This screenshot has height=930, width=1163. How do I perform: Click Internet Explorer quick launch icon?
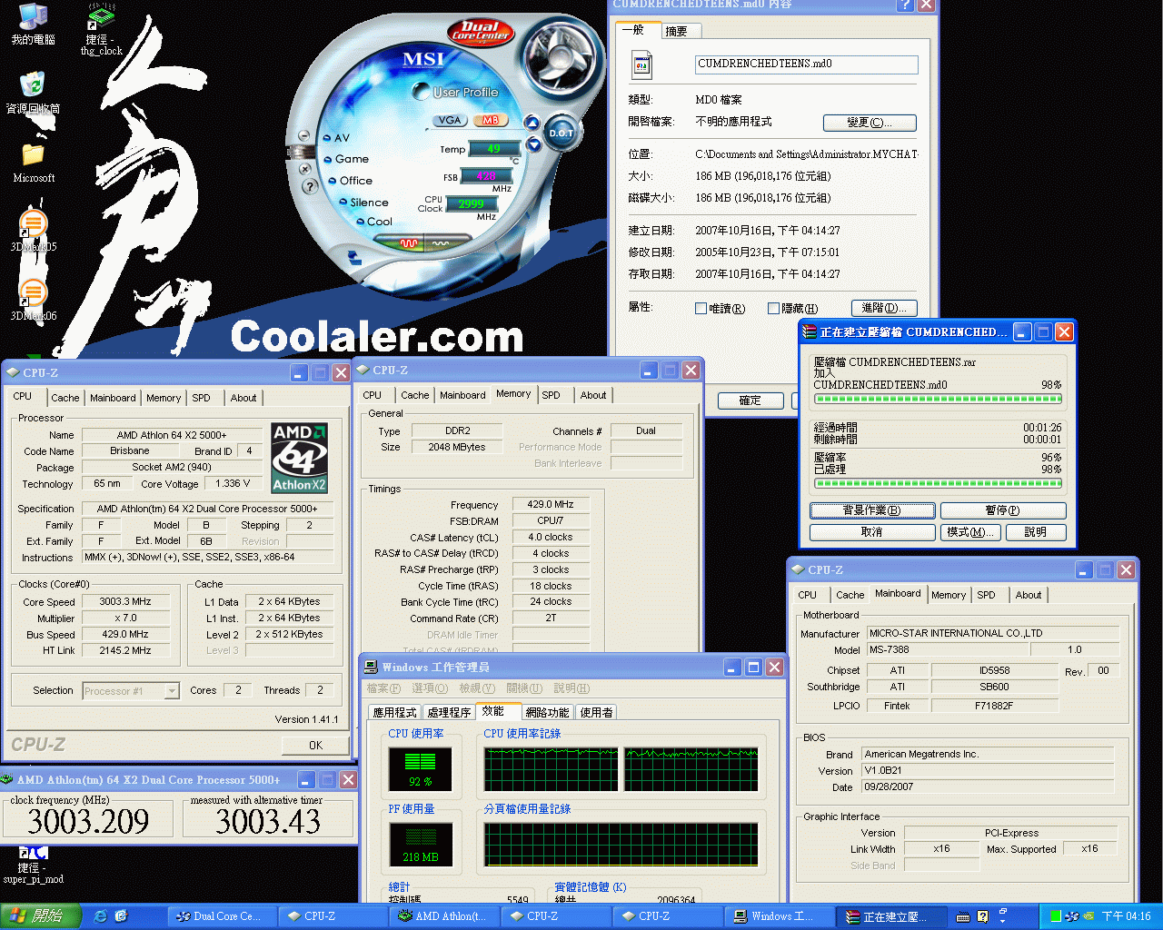[101, 916]
